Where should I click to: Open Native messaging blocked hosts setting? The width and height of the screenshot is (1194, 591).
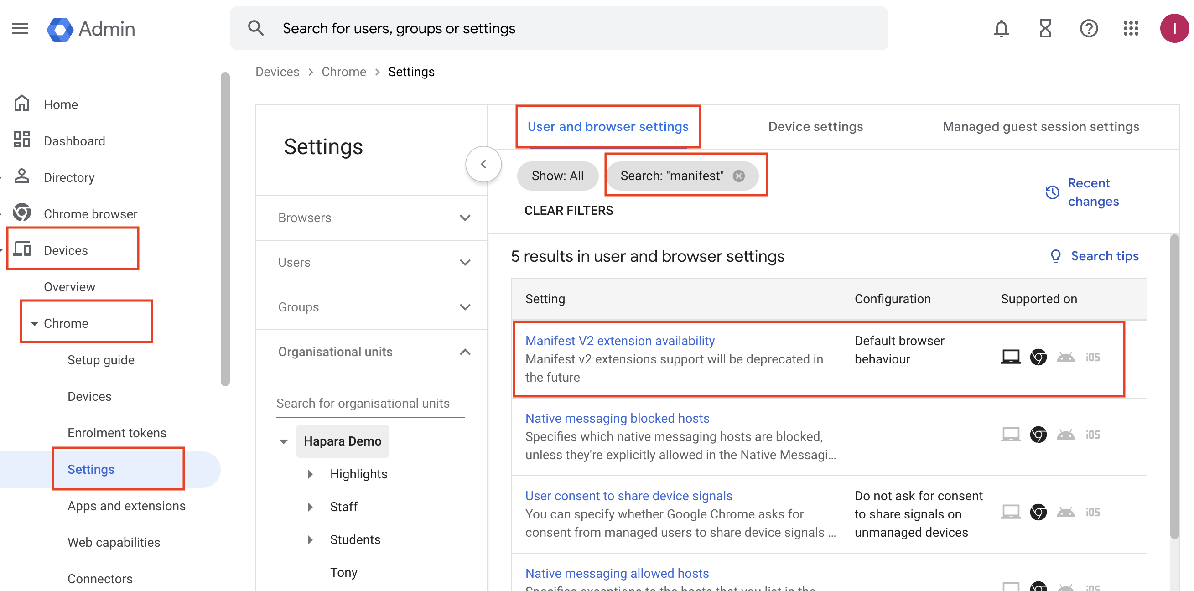click(x=617, y=418)
